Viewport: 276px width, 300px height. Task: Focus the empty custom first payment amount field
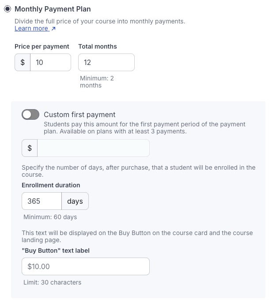[93, 148]
